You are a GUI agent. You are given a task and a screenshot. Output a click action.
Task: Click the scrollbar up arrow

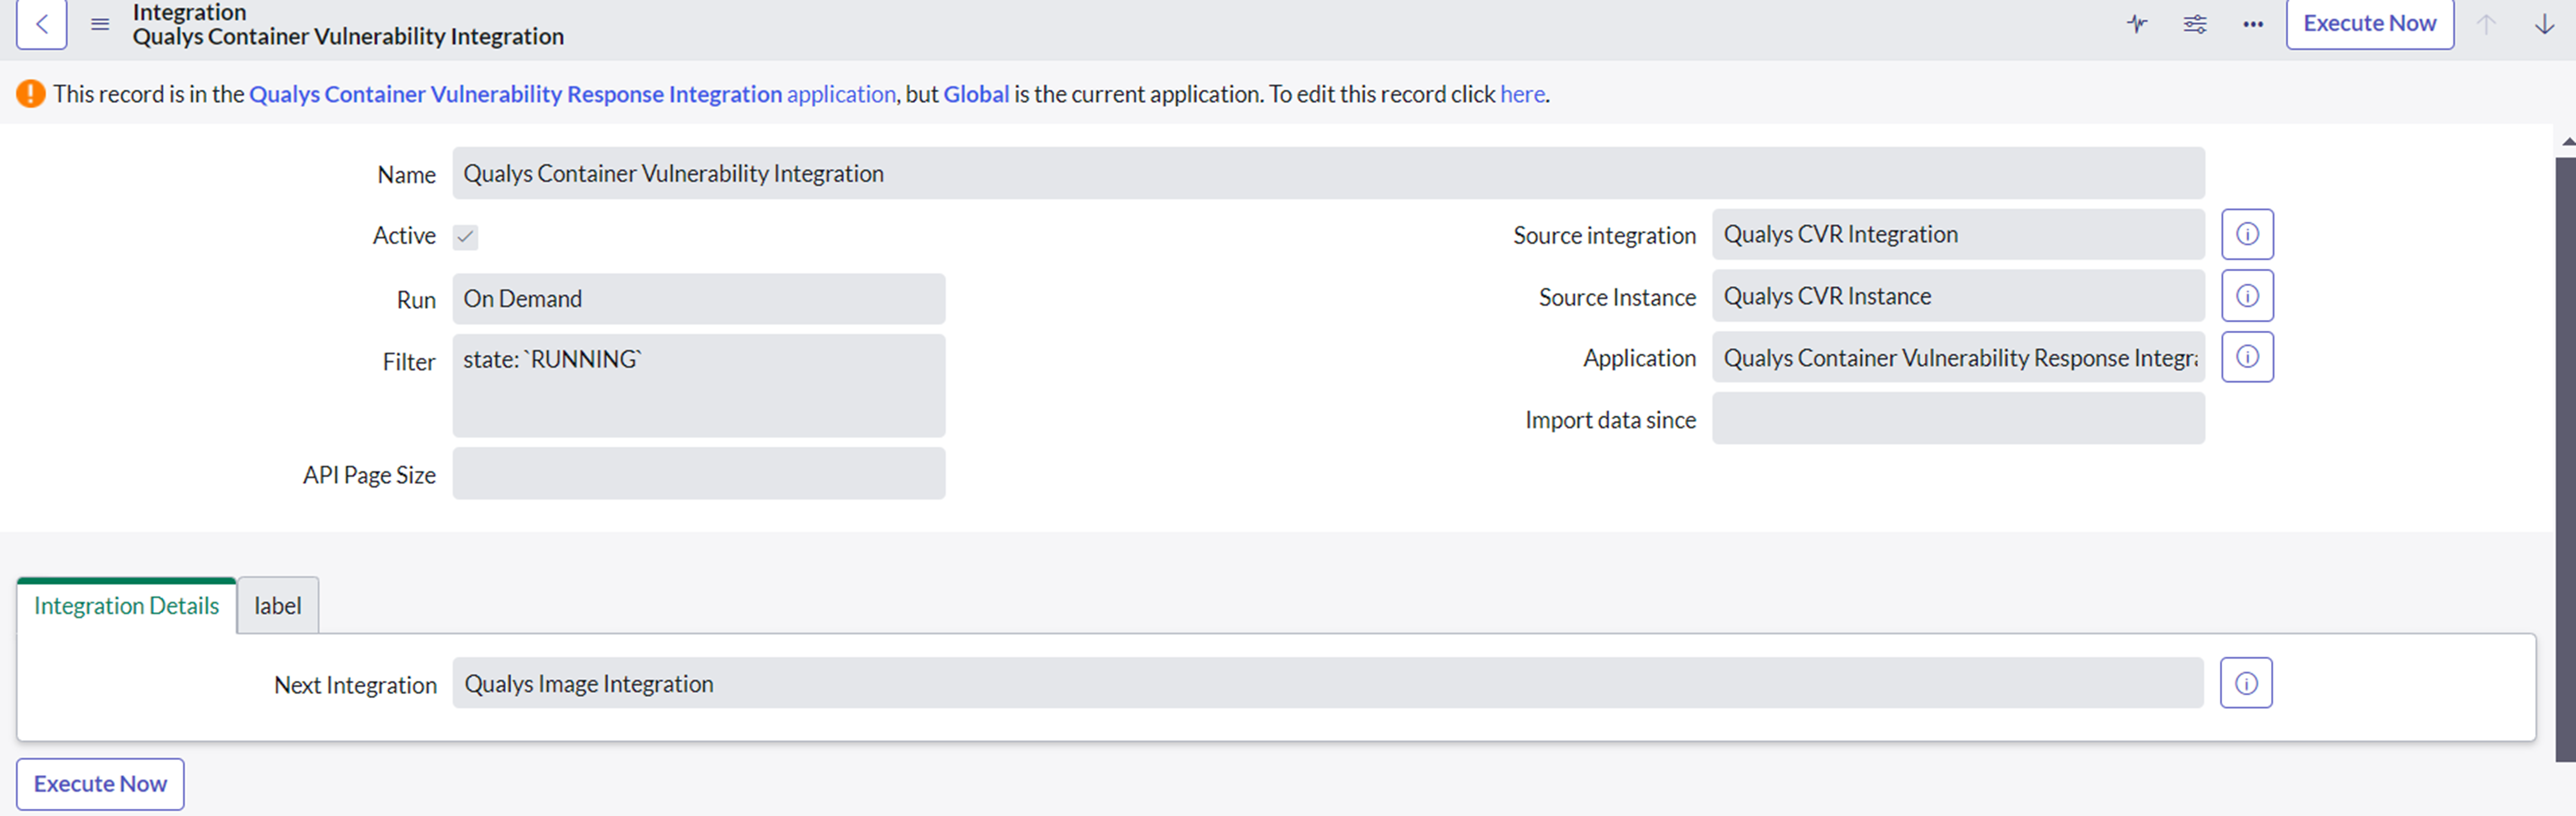coord(2568,142)
